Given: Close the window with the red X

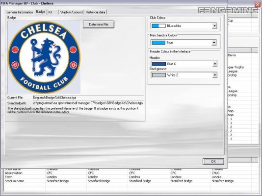Looking at the screenshot, I should click(x=258, y=4).
